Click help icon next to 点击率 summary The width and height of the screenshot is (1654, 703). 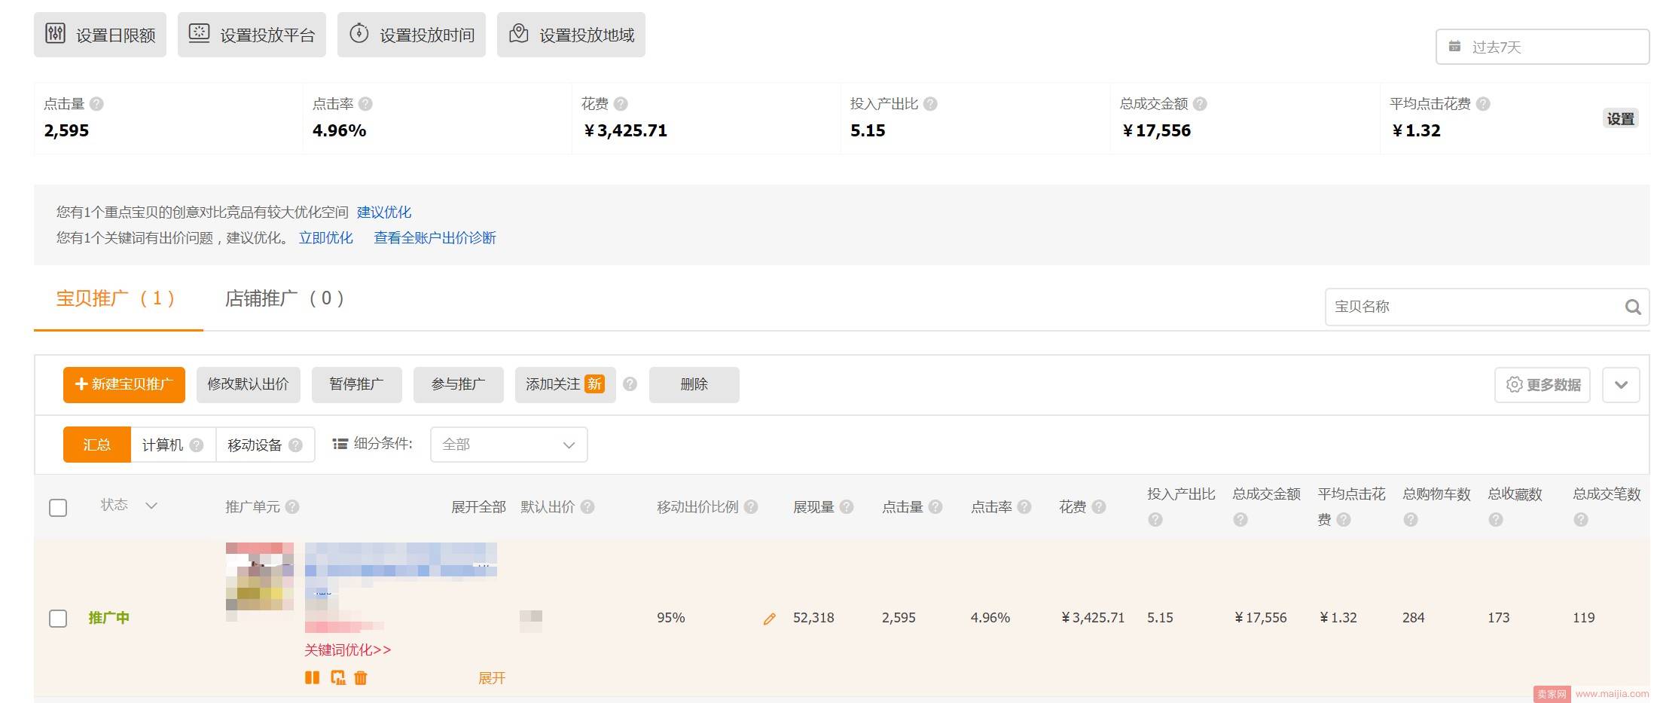(365, 104)
